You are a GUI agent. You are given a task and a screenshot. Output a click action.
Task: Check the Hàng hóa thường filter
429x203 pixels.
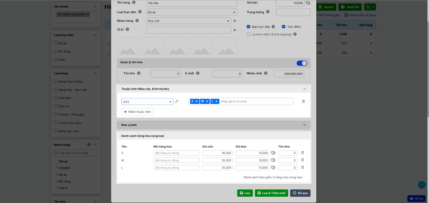coord(56,81)
